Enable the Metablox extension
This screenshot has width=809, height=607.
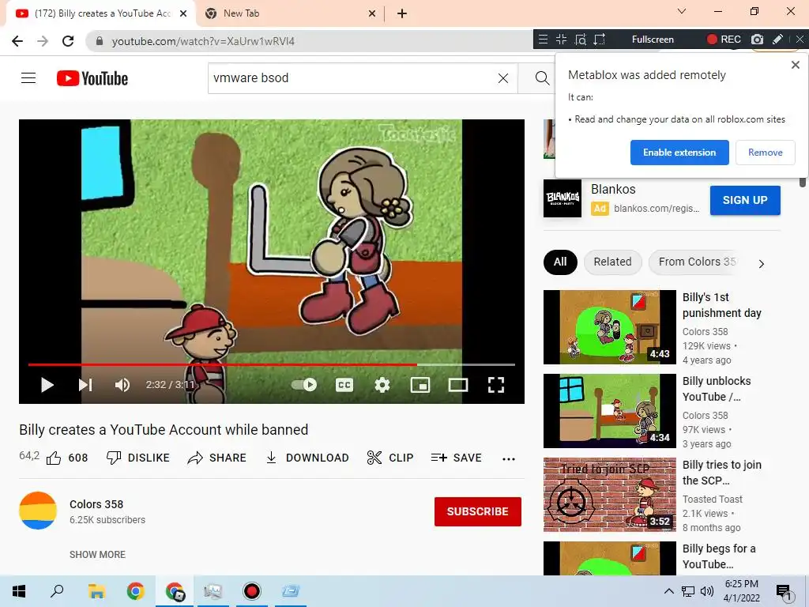coord(679,153)
